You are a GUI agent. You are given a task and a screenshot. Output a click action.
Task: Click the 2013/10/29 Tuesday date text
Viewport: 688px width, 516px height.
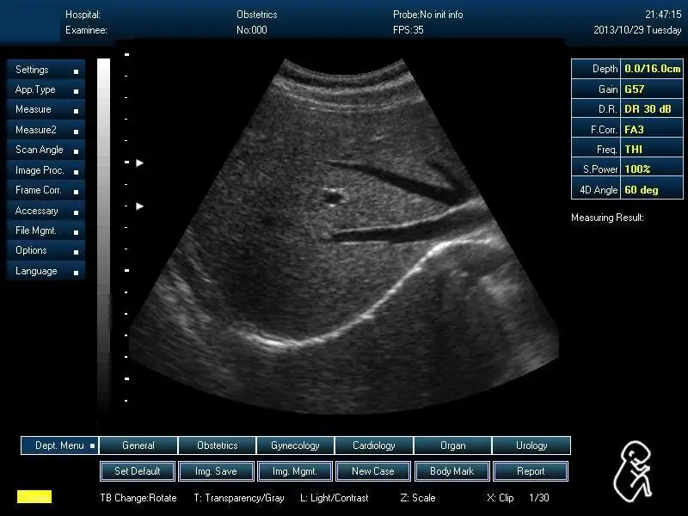click(x=637, y=30)
